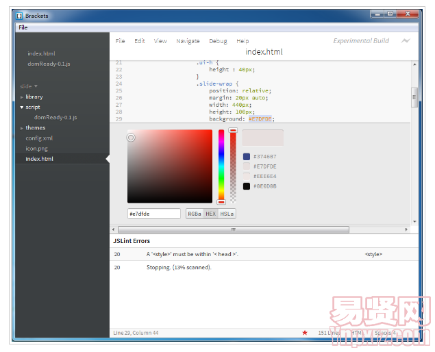435x352 pixels.
Task: Click the Experimental Build label
Action: pyautogui.click(x=361, y=41)
